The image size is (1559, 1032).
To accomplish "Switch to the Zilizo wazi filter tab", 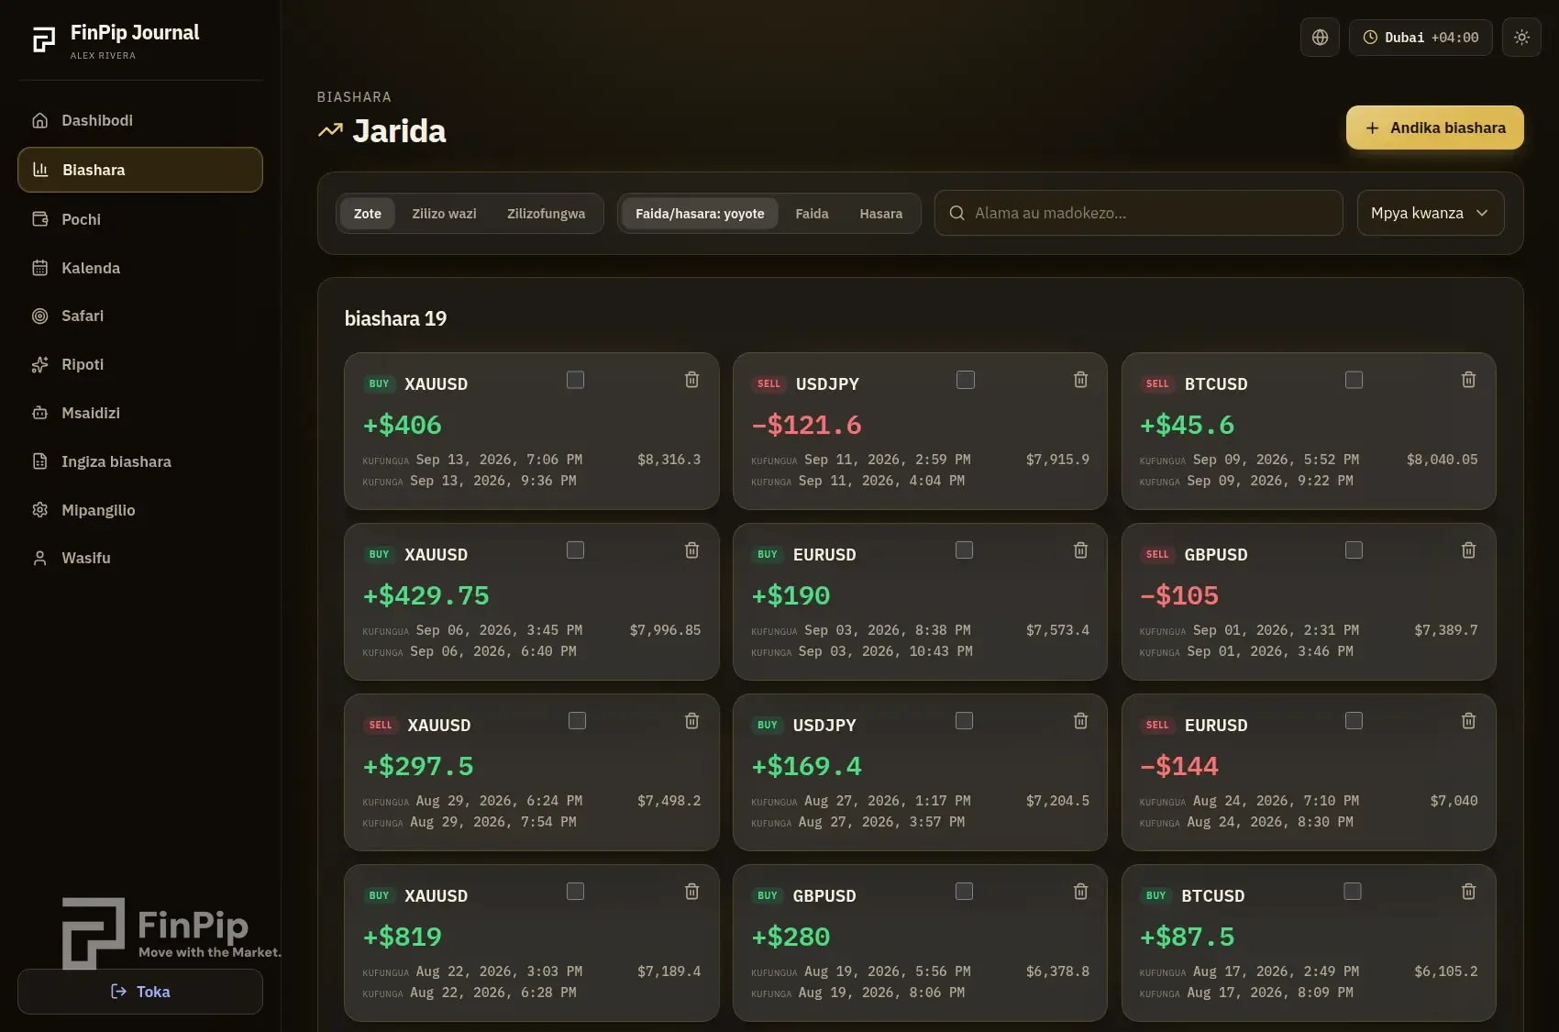I will [x=444, y=214].
